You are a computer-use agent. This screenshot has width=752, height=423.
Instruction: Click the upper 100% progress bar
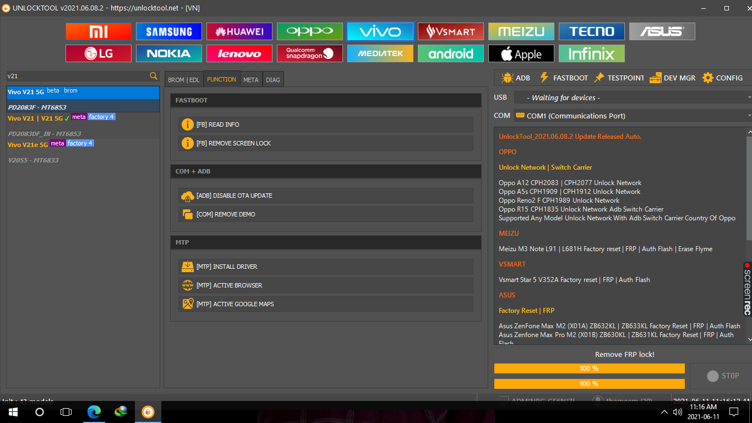(x=589, y=368)
